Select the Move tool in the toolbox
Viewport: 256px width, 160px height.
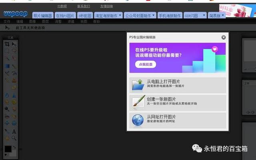14,44
